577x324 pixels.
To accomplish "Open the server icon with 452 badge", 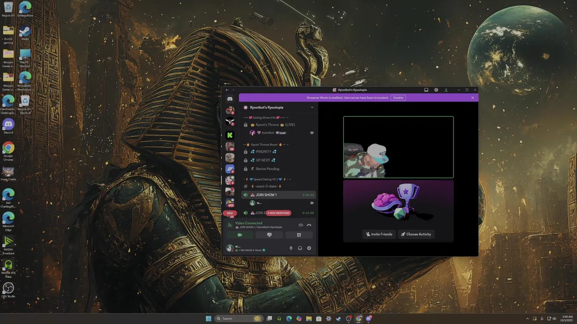I will click(x=230, y=202).
